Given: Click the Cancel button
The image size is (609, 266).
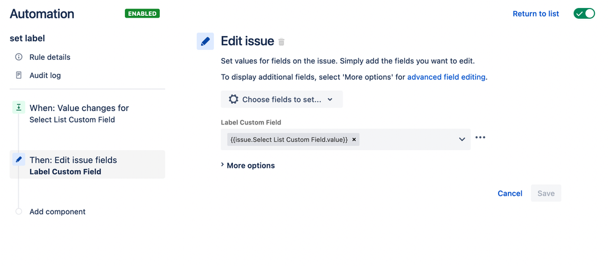Looking at the screenshot, I should [x=510, y=193].
